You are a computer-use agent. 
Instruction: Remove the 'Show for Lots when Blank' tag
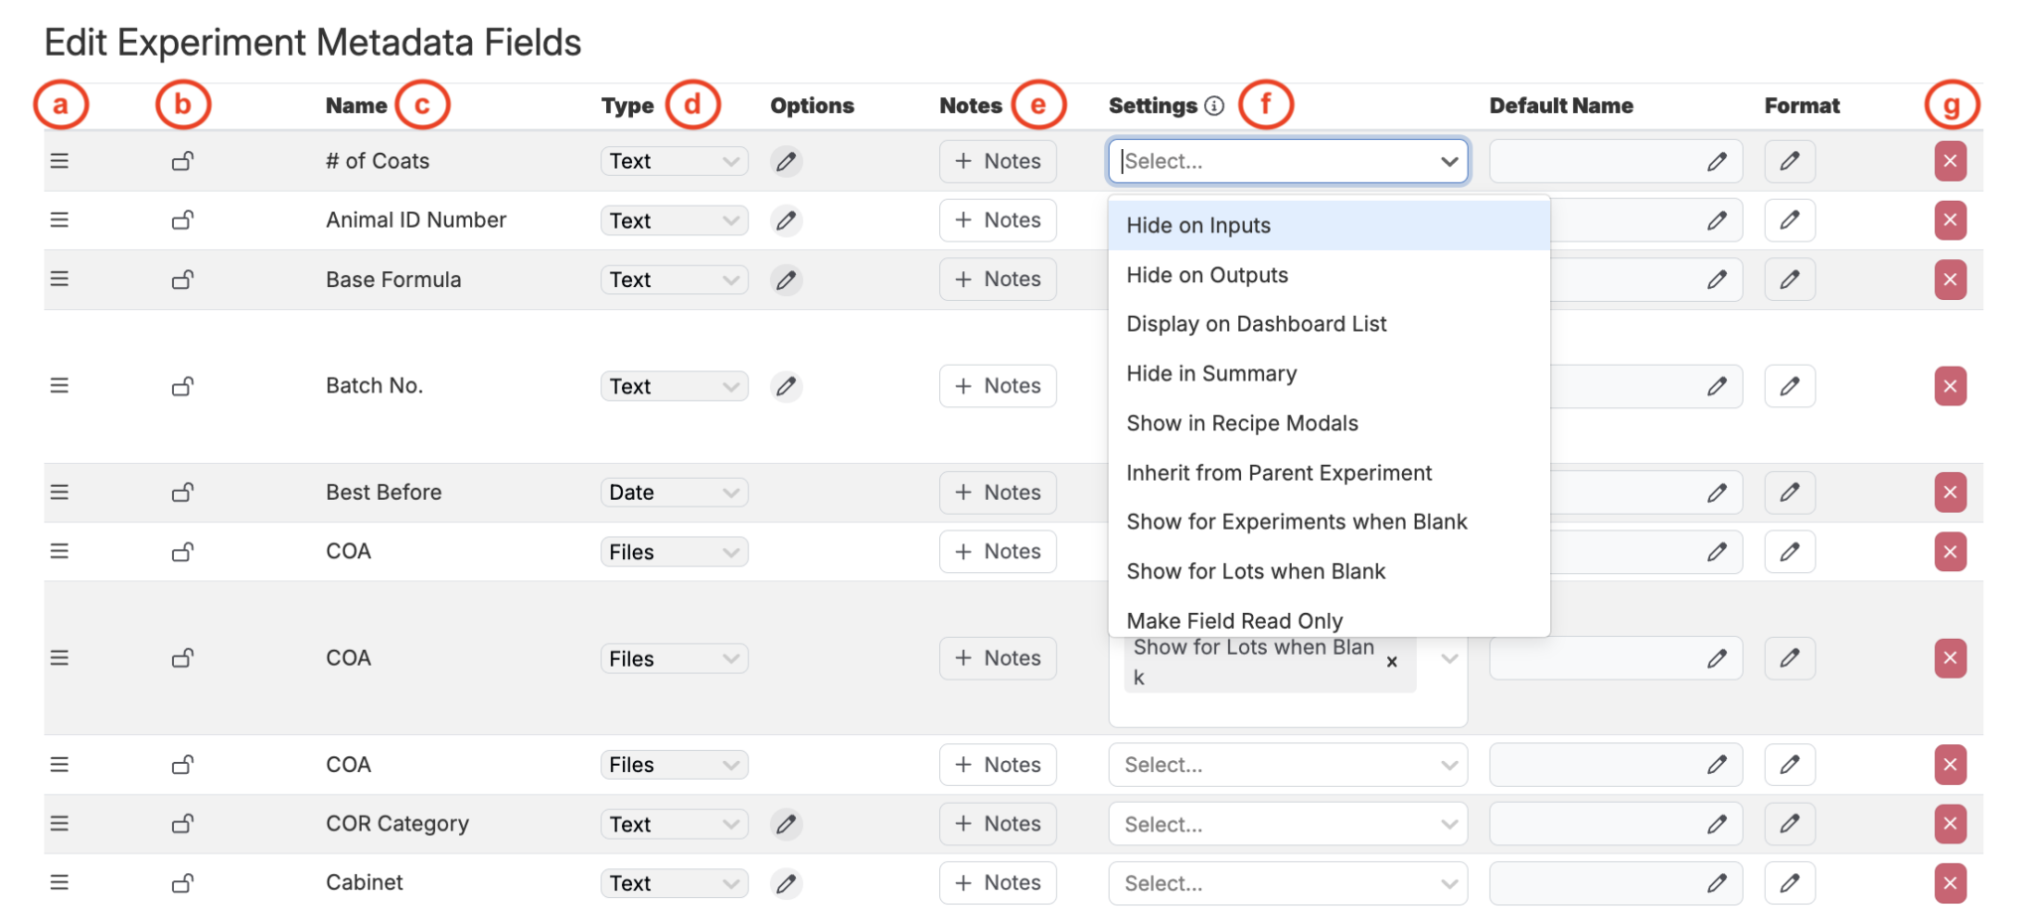1392,662
